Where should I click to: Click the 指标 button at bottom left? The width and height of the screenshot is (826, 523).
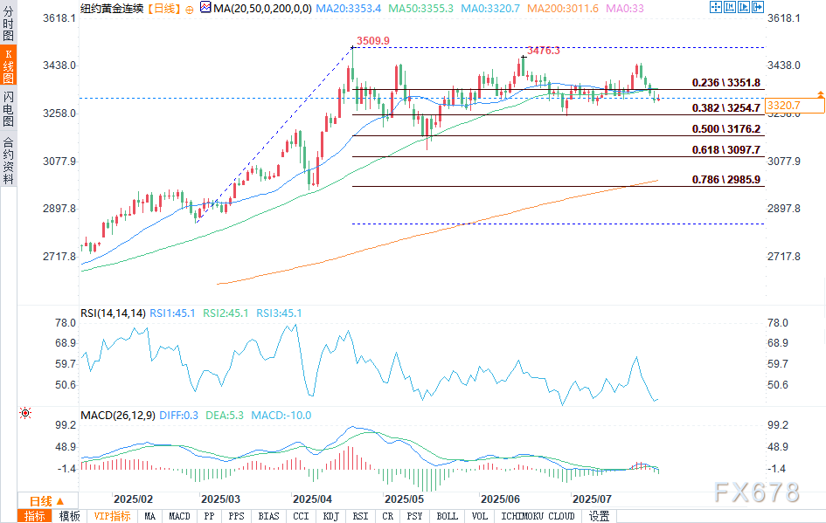click(36, 516)
